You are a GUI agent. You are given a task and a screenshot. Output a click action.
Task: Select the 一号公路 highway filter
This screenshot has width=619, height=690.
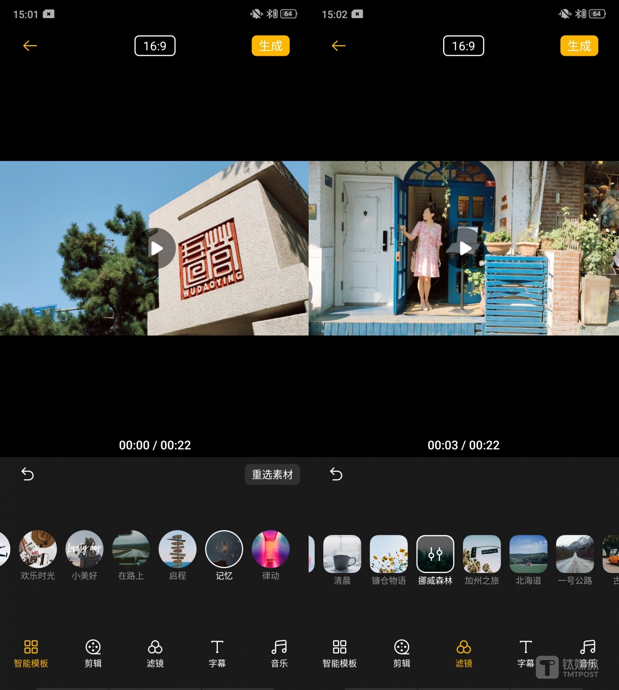575,554
